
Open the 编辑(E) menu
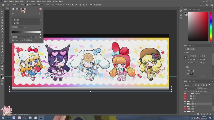click(11, 1)
